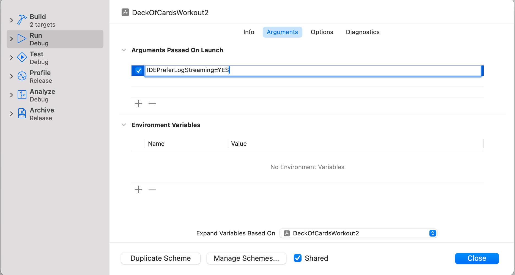
Task: Click the IDEPreferLogStreaming=YES text field
Action: point(313,70)
